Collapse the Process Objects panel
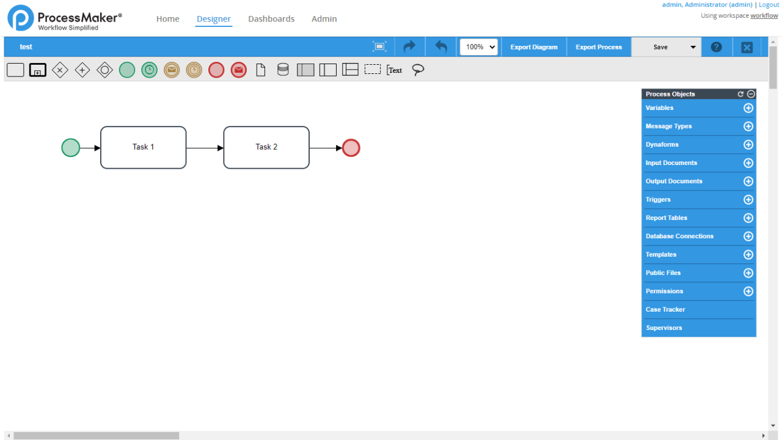Image resolution: width=782 pixels, height=440 pixels. click(751, 94)
